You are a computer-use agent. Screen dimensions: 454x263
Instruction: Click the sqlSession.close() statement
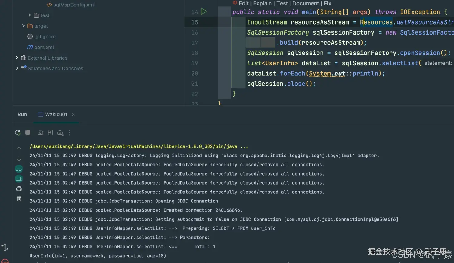coord(281,84)
